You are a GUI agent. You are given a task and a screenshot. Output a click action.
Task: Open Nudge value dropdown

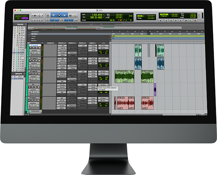(154, 18)
